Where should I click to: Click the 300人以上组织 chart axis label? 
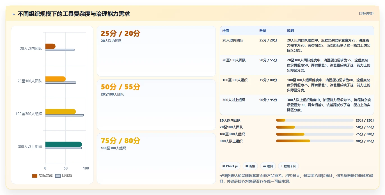coord(30,147)
